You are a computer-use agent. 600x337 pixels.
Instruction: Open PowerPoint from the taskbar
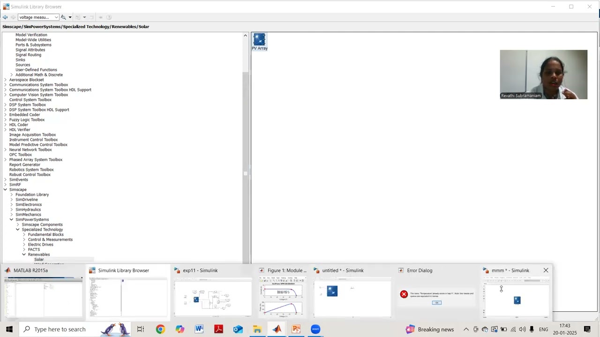coord(296,329)
